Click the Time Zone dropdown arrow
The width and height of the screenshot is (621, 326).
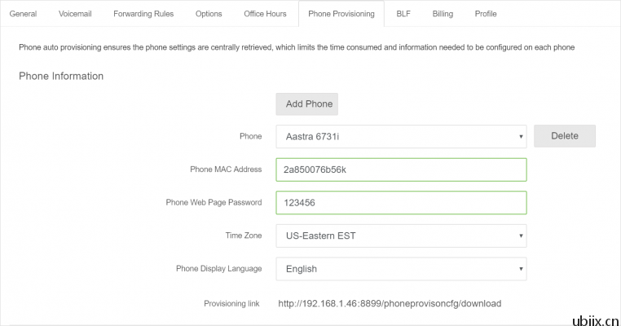tap(521, 236)
